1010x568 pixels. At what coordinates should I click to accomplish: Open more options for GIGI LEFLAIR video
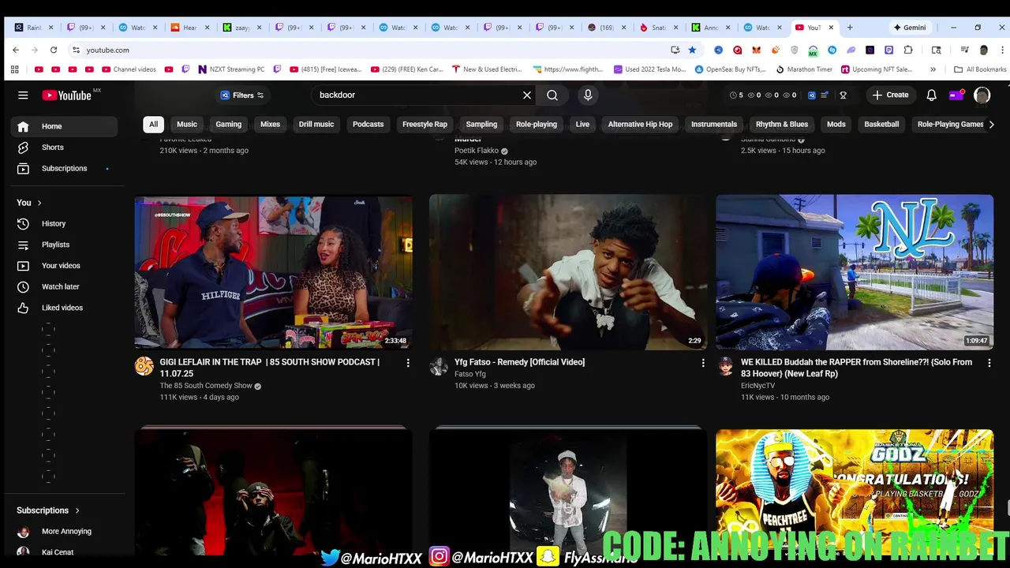tap(408, 363)
